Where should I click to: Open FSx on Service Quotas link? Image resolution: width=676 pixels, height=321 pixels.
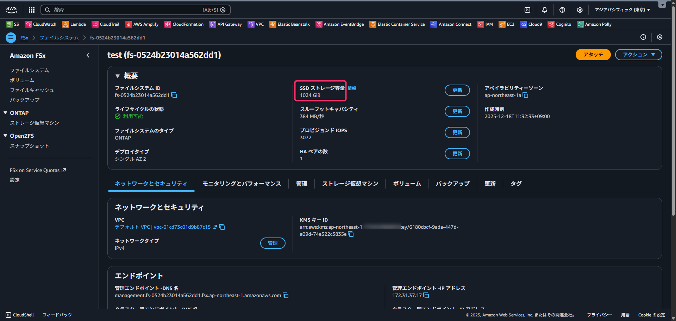(38, 170)
